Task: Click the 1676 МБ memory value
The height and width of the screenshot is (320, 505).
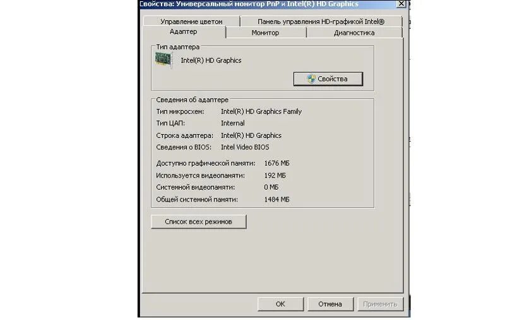Action: tap(276, 163)
